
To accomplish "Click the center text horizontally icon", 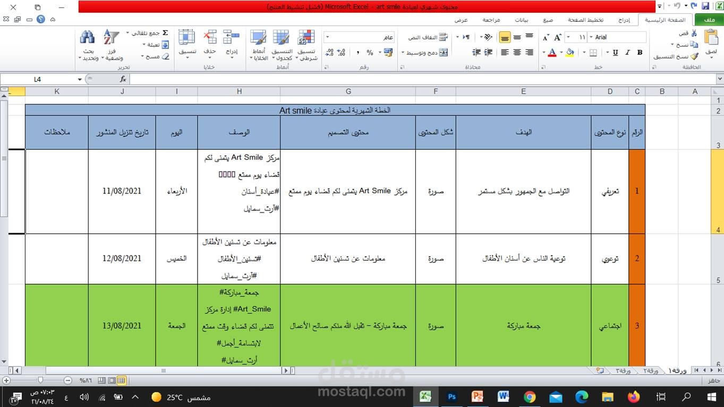I will click(517, 53).
